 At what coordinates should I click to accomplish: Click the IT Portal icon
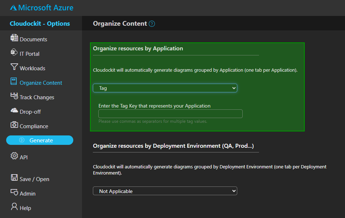pos(14,53)
